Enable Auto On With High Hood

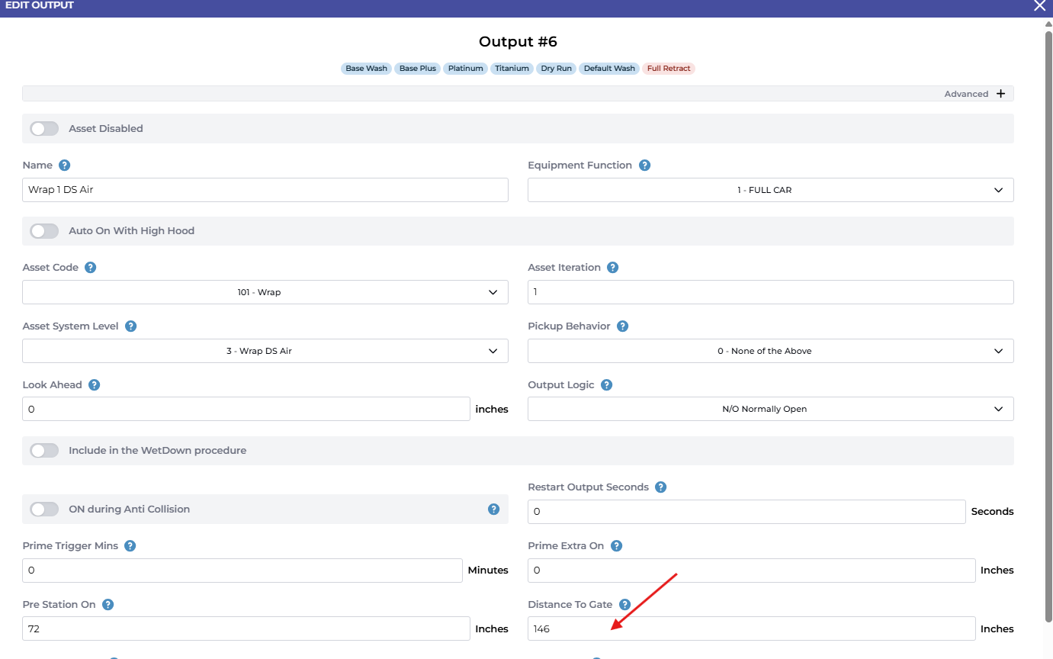[44, 231]
